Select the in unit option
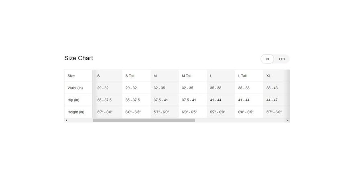This screenshot has height=177, width=354. tap(267, 59)
